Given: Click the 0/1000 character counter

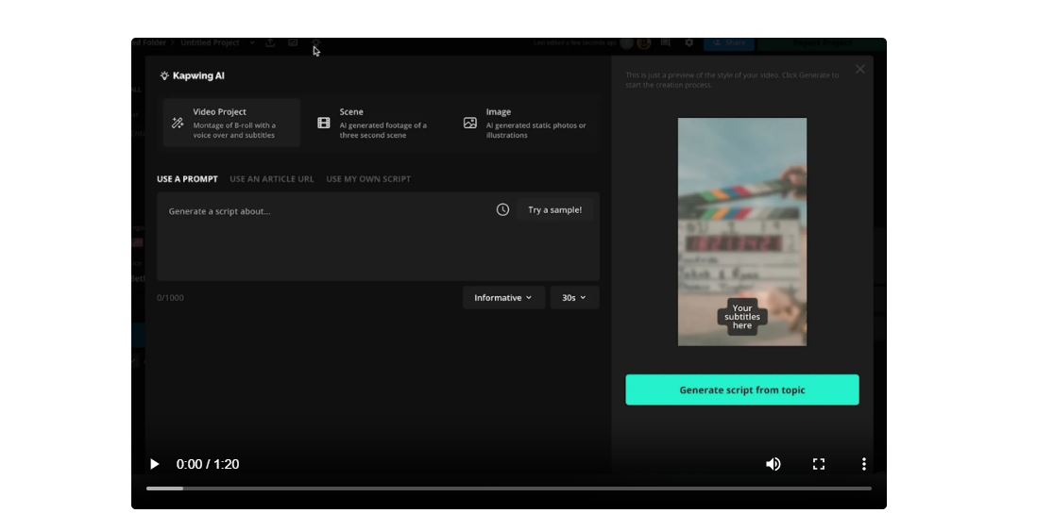Looking at the screenshot, I should [170, 298].
